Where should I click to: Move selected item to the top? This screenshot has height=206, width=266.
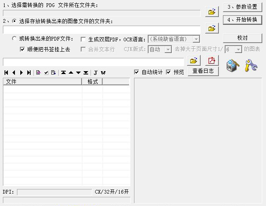click(x=63, y=73)
